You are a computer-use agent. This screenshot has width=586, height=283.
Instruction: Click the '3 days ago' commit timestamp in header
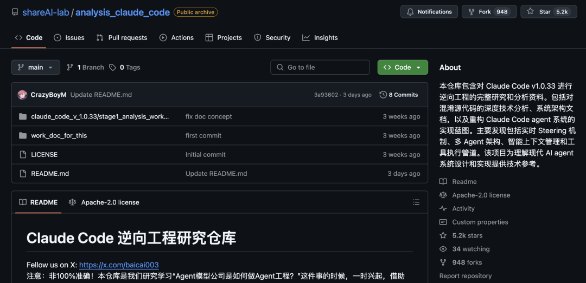click(357, 95)
